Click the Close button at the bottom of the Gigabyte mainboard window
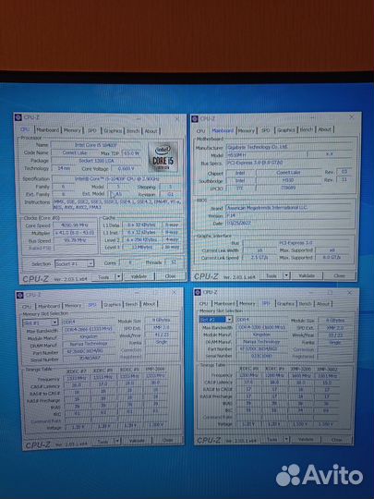Image resolution: width=374 pixels, height=499 pixels. [339, 275]
